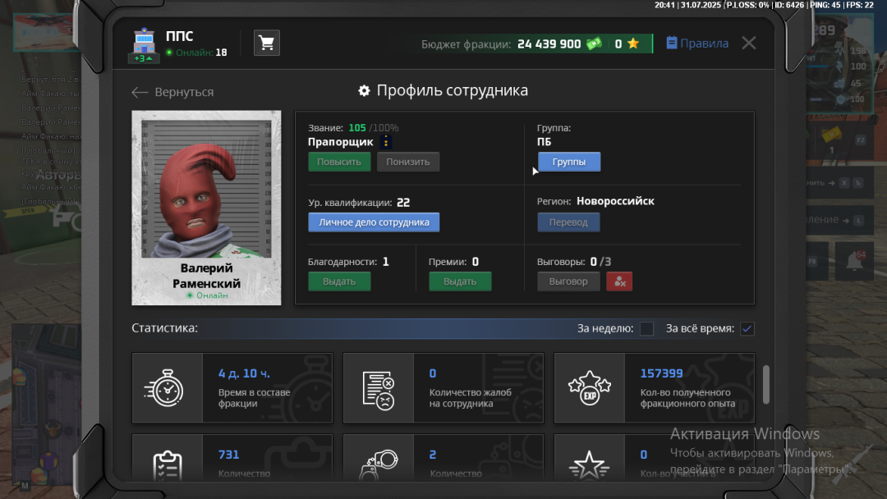Toggle the За всё время checkbox

pyautogui.click(x=747, y=329)
